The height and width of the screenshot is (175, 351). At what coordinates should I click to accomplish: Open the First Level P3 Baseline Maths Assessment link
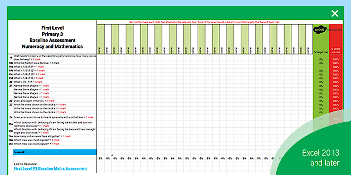click(x=50, y=168)
